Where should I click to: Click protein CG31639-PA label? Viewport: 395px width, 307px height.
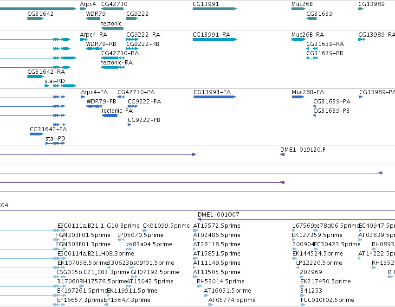(x=332, y=102)
